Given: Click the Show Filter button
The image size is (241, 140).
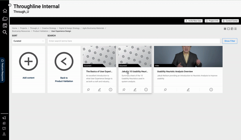Looking at the screenshot, I should click(230, 41).
